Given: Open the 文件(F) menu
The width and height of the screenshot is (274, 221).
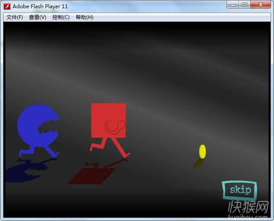Looking at the screenshot, I should tap(15, 17).
